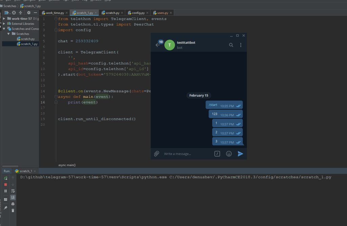Expand the work-time-57 project node

point(4,19)
